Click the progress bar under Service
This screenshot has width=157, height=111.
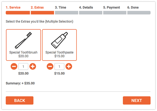(x=18, y=13)
